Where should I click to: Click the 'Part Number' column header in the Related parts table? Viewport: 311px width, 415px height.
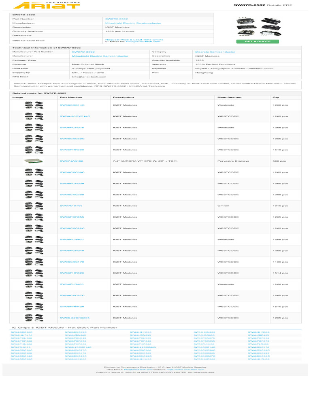[71, 97]
